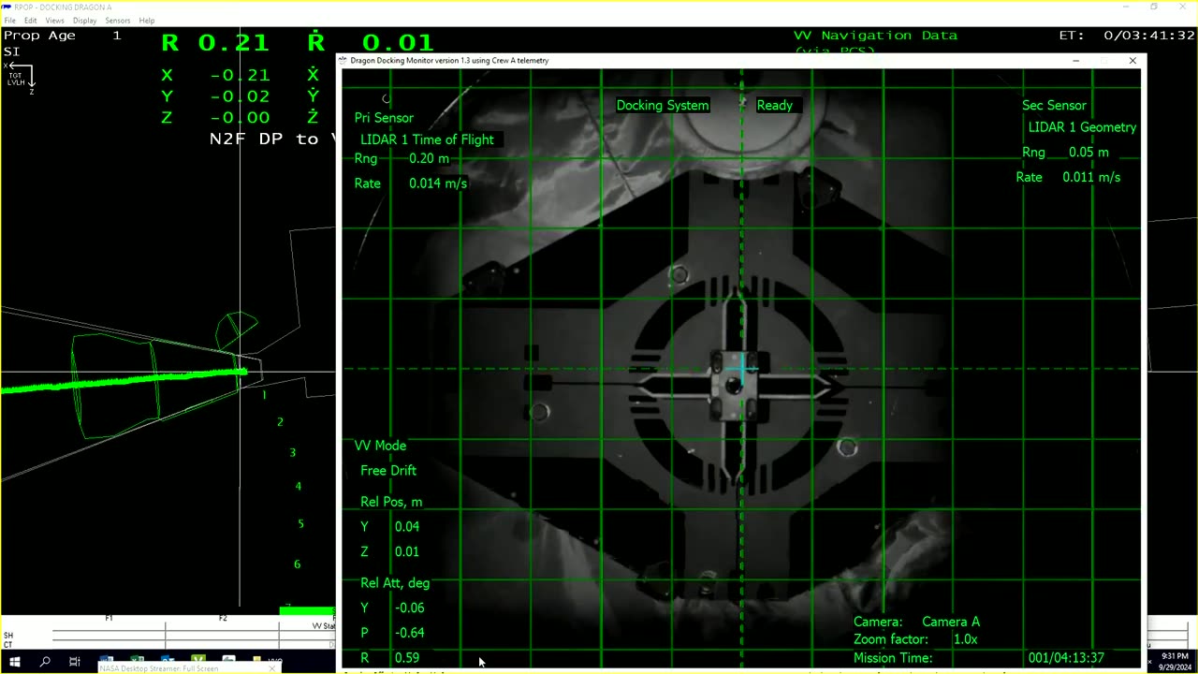The width and height of the screenshot is (1198, 674).
Task: Click the system clock showing 9:31 PM
Action: click(x=1175, y=656)
